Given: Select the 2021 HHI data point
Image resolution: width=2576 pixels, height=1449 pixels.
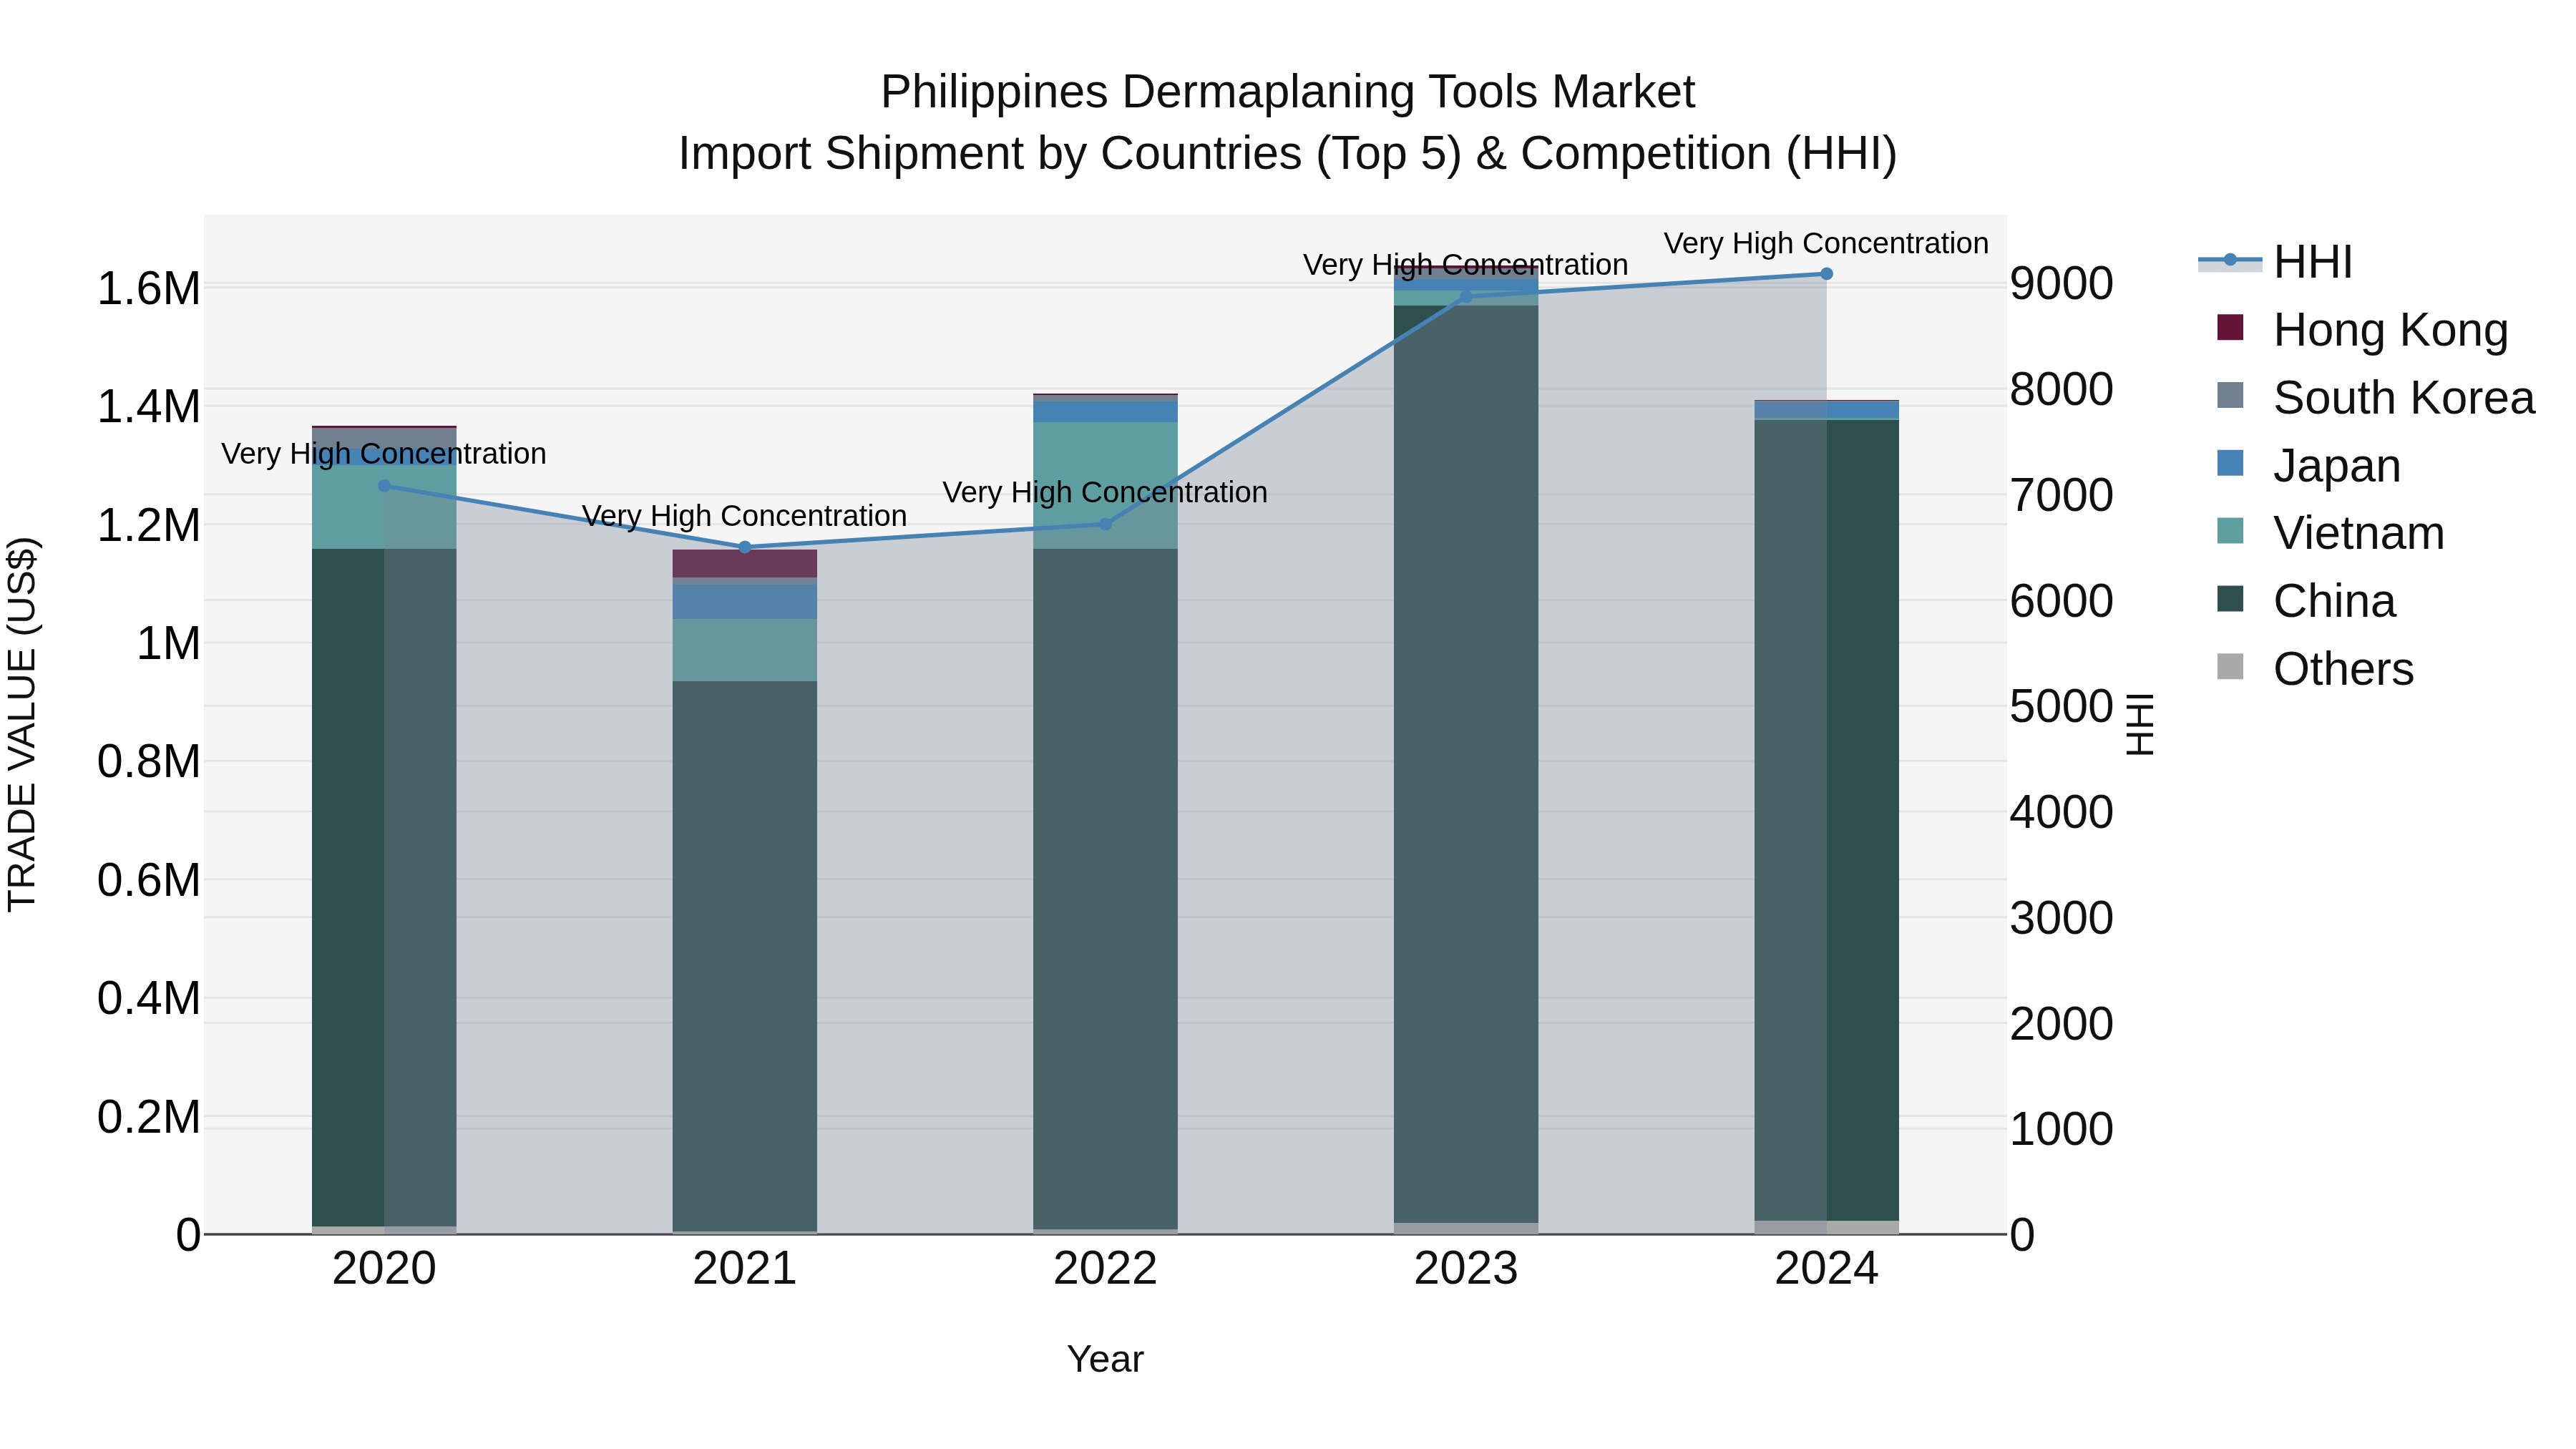Looking at the screenshot, I should tap(745, 547).
